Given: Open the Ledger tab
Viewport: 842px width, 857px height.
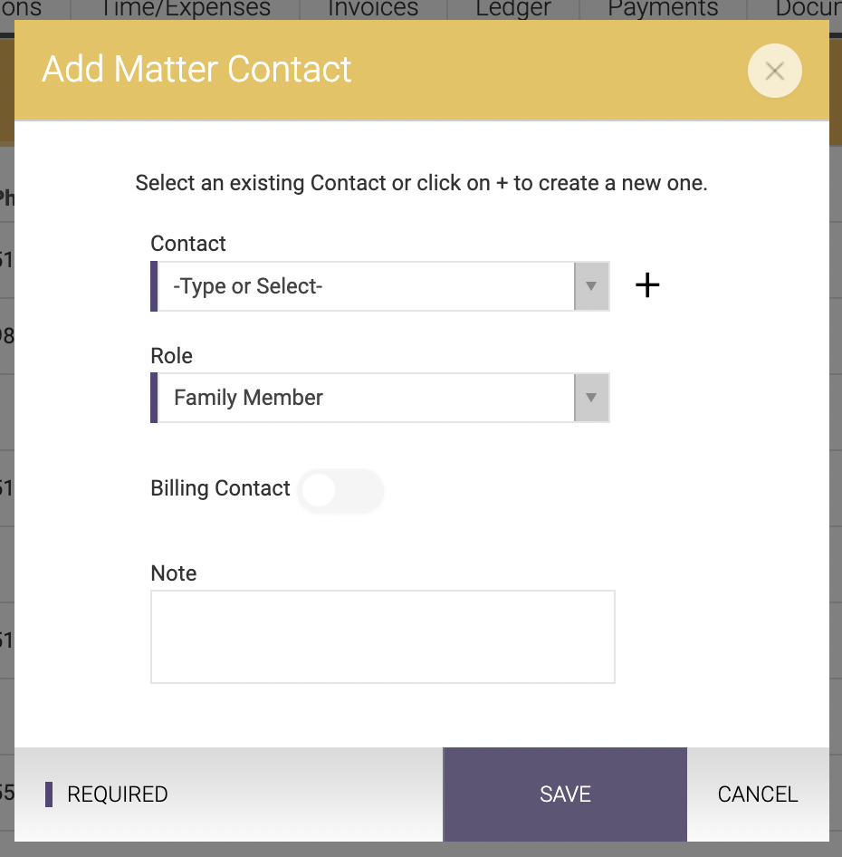Looking at the screenshot, I should [x=513, y=9].
